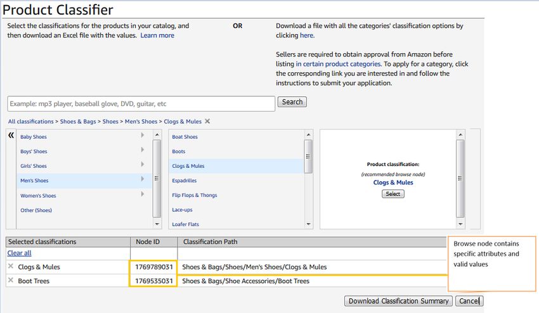Select Men's Shoes in the category list
539x313 pixels.
34,181
